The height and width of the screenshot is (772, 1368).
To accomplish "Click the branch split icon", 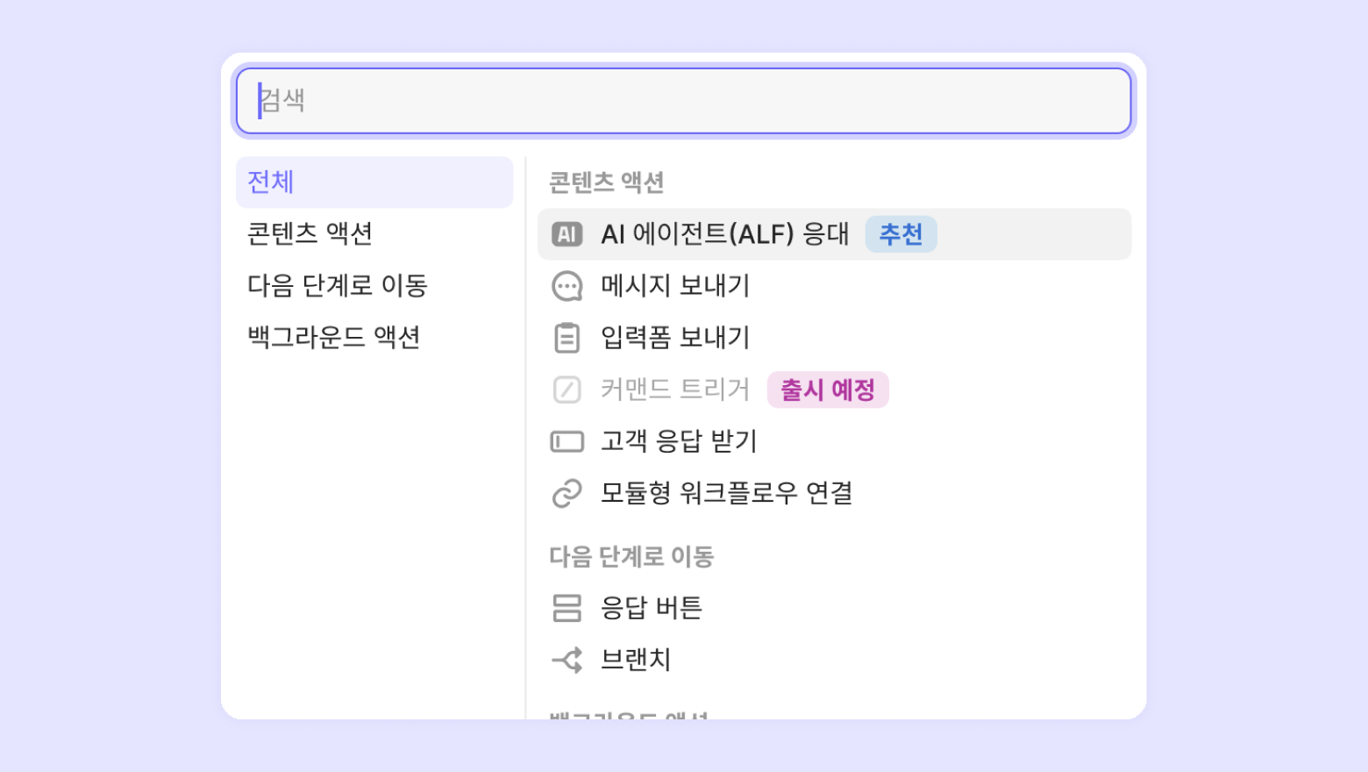I will [x=566, y=660].
